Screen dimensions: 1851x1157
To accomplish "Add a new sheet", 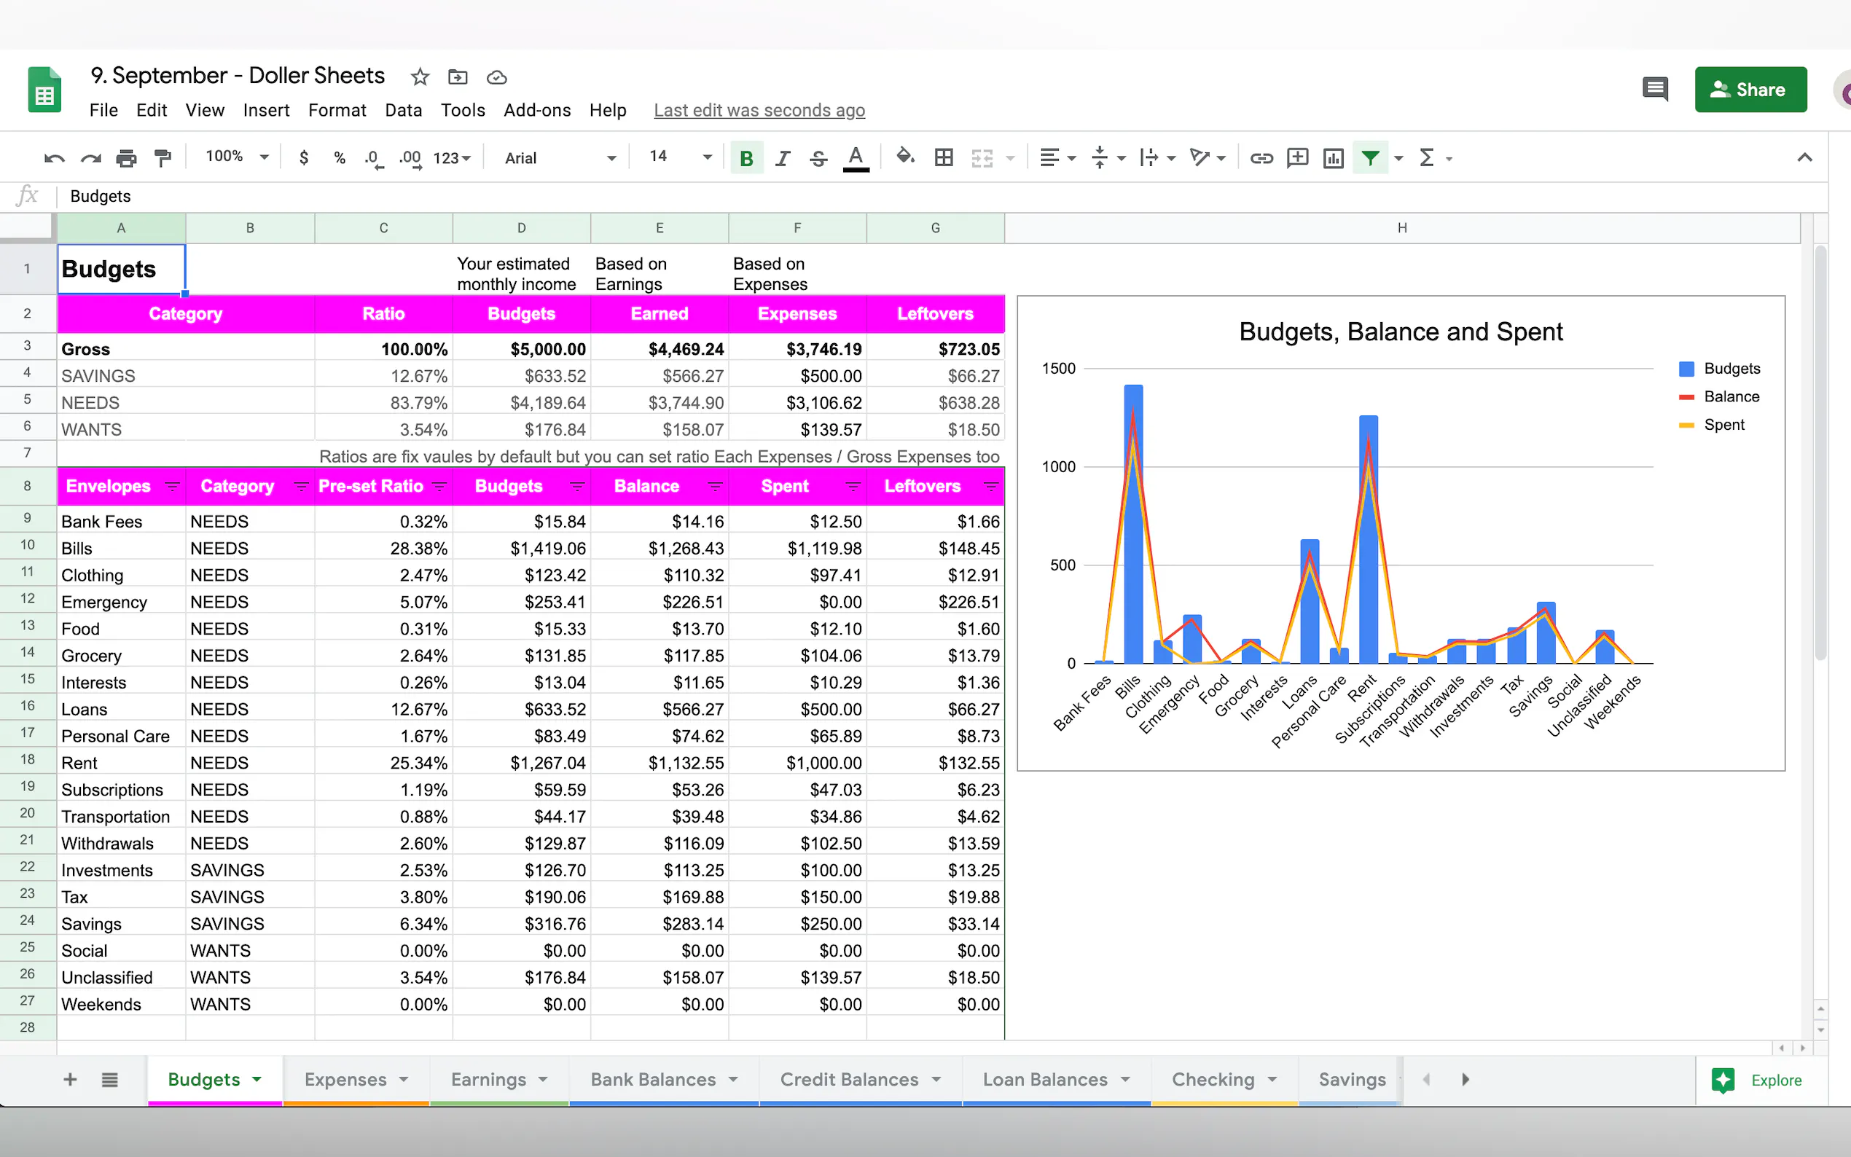I will (70, 1079).
